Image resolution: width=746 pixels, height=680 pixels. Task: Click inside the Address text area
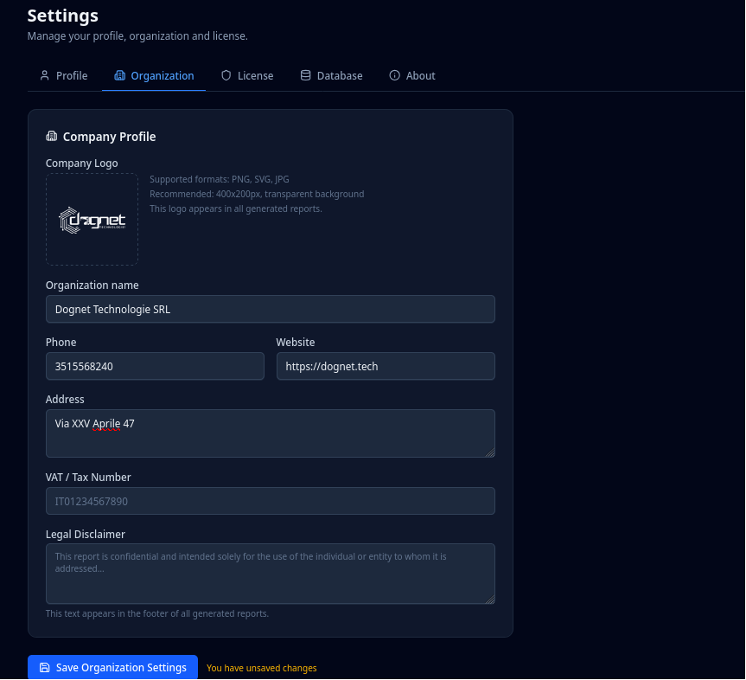271,433
